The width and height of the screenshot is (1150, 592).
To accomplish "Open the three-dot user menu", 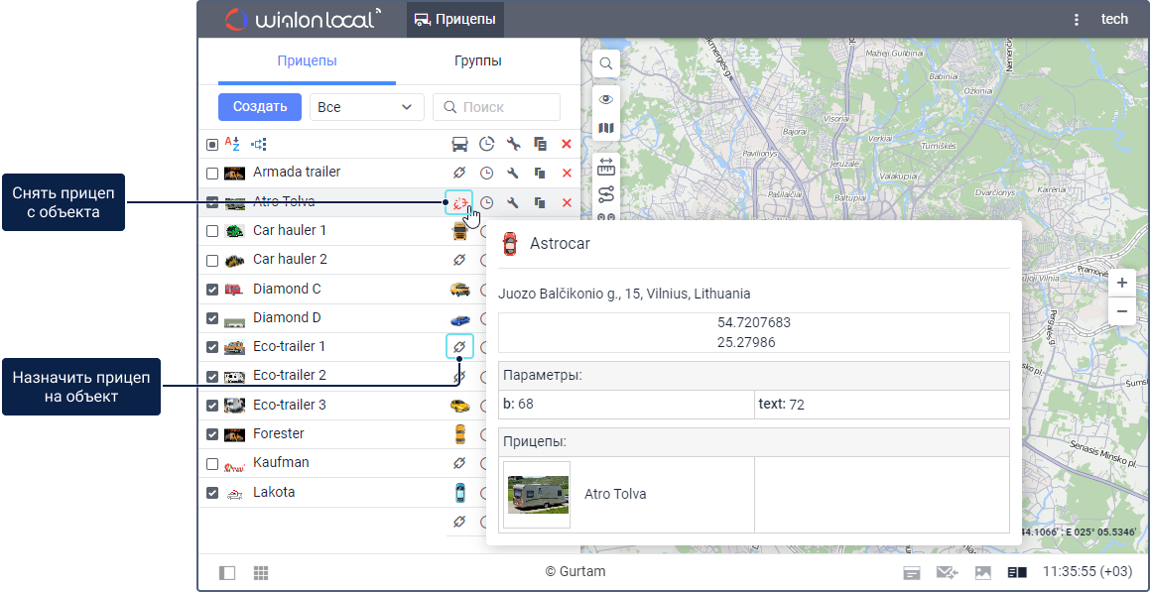I will 1077,20.
